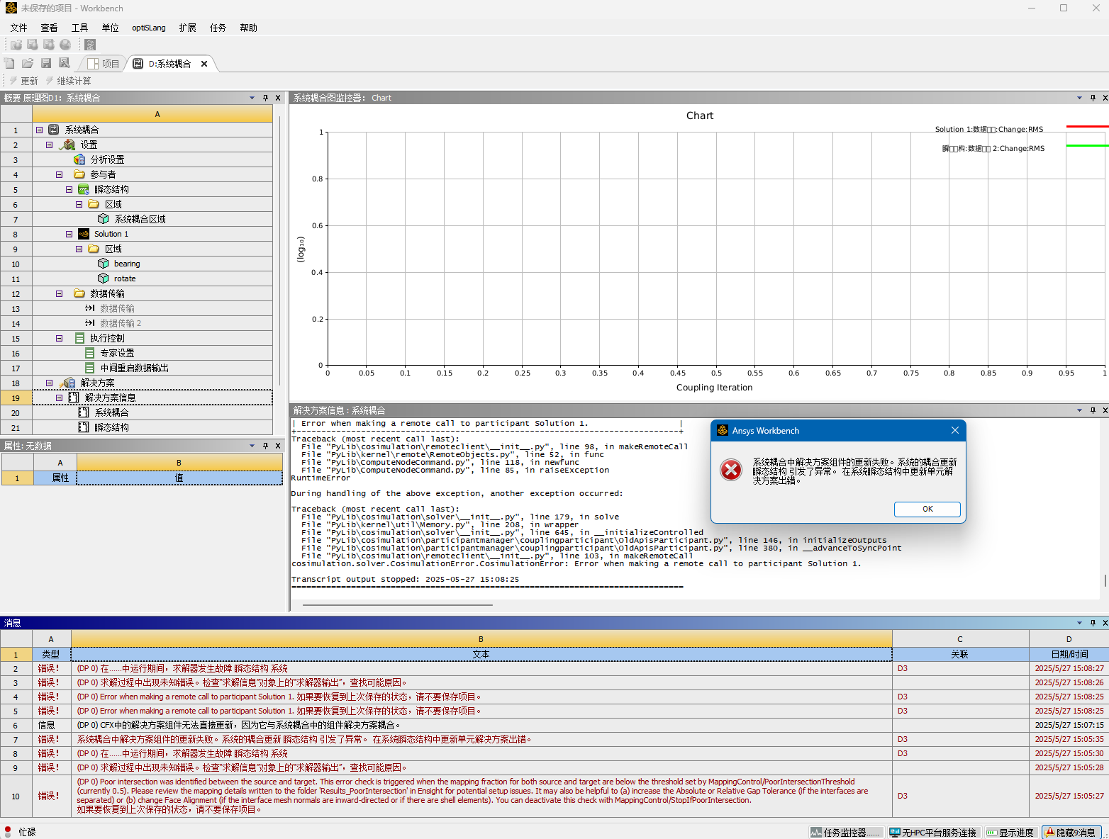Pin the chart monitor panel
The image size is (1109, 839).
[x=1093, y=98]
